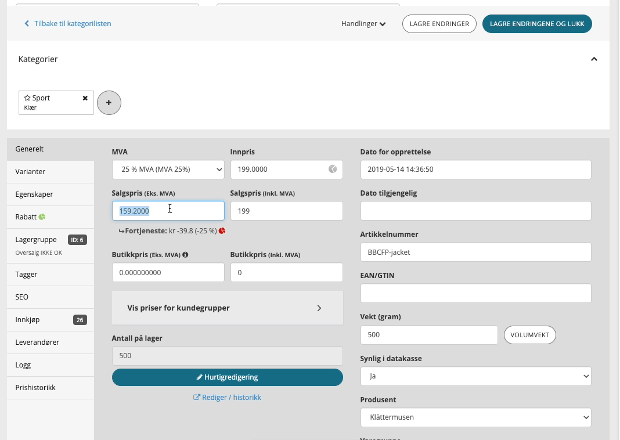
Task: Click Lagre endringene og lukk button
Action: (x=537, y=24)
